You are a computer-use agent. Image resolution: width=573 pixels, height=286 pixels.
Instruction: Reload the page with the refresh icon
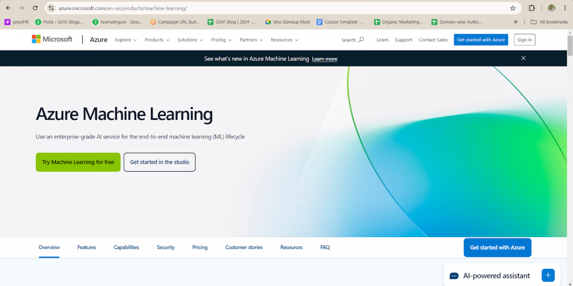[35, 8]
